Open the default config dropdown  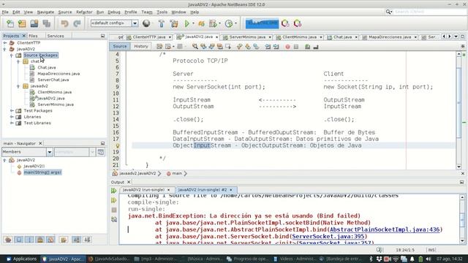pyautogui.click(x=135, y=23)
